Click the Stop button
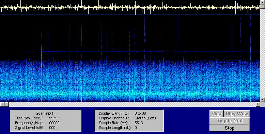This screenshot has width=265, height=134. 229,128
